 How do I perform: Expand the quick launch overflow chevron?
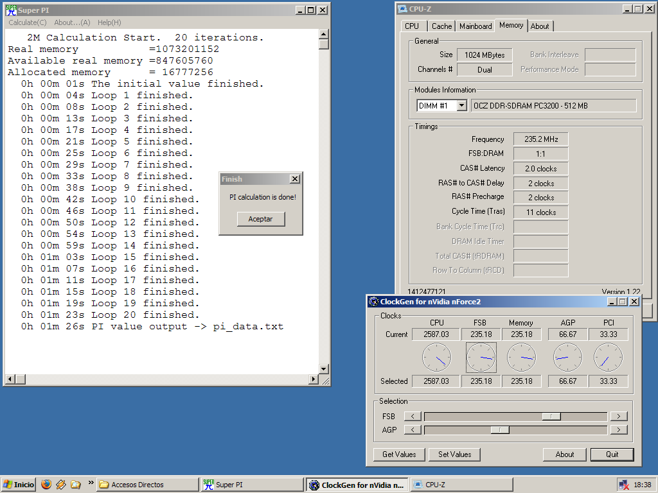click(91, 483)
